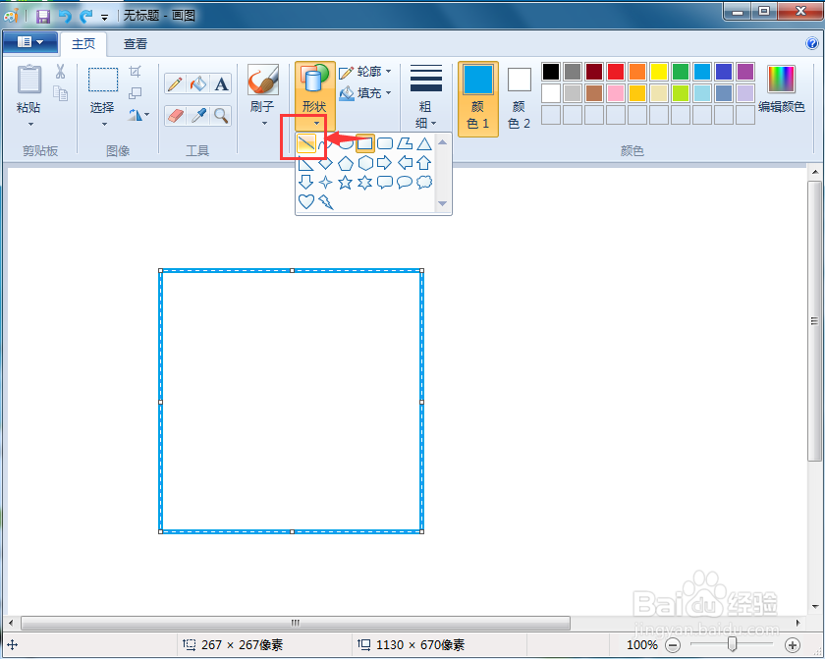Select the left arrow shape
Image resolution: width=825 pixels, height=659 pixels.
404,163
